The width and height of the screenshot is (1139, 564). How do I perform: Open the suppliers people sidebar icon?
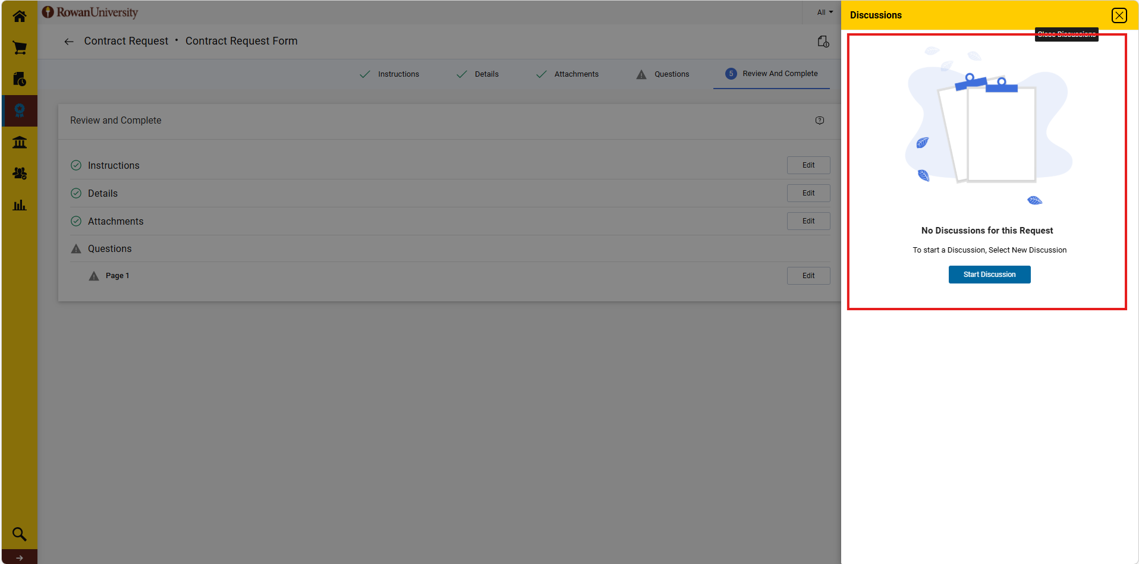(20, 174)
